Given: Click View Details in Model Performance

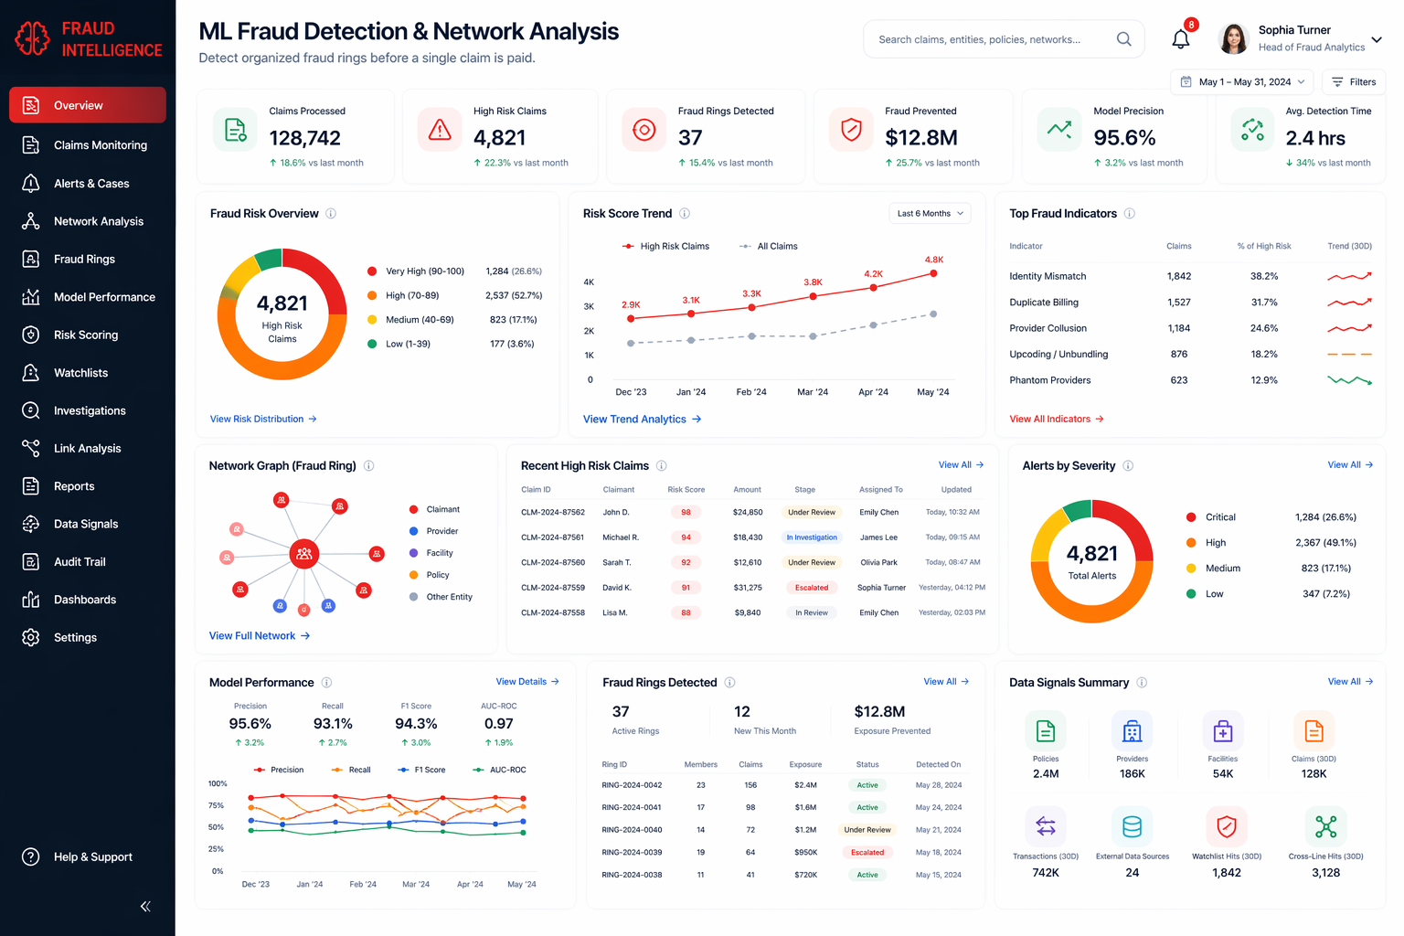Looking at the screenshot, I should (527, 682).
